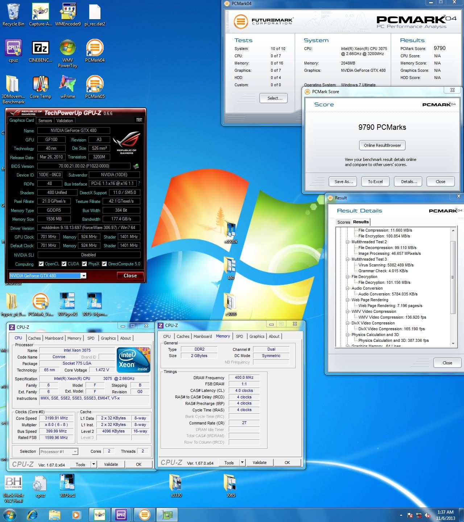Collapse Multithreaded Test 3 tree node
The image size is (464, 522).
[x=347, y=259]
